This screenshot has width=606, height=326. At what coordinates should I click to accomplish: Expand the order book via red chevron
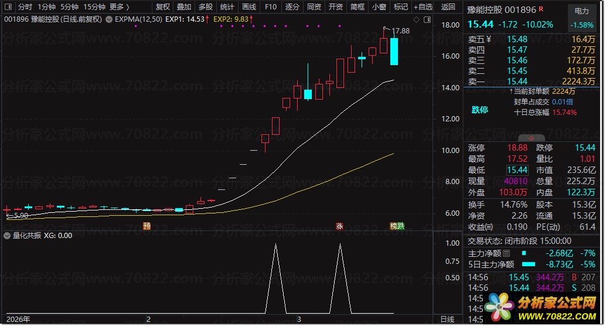(532, 138)
